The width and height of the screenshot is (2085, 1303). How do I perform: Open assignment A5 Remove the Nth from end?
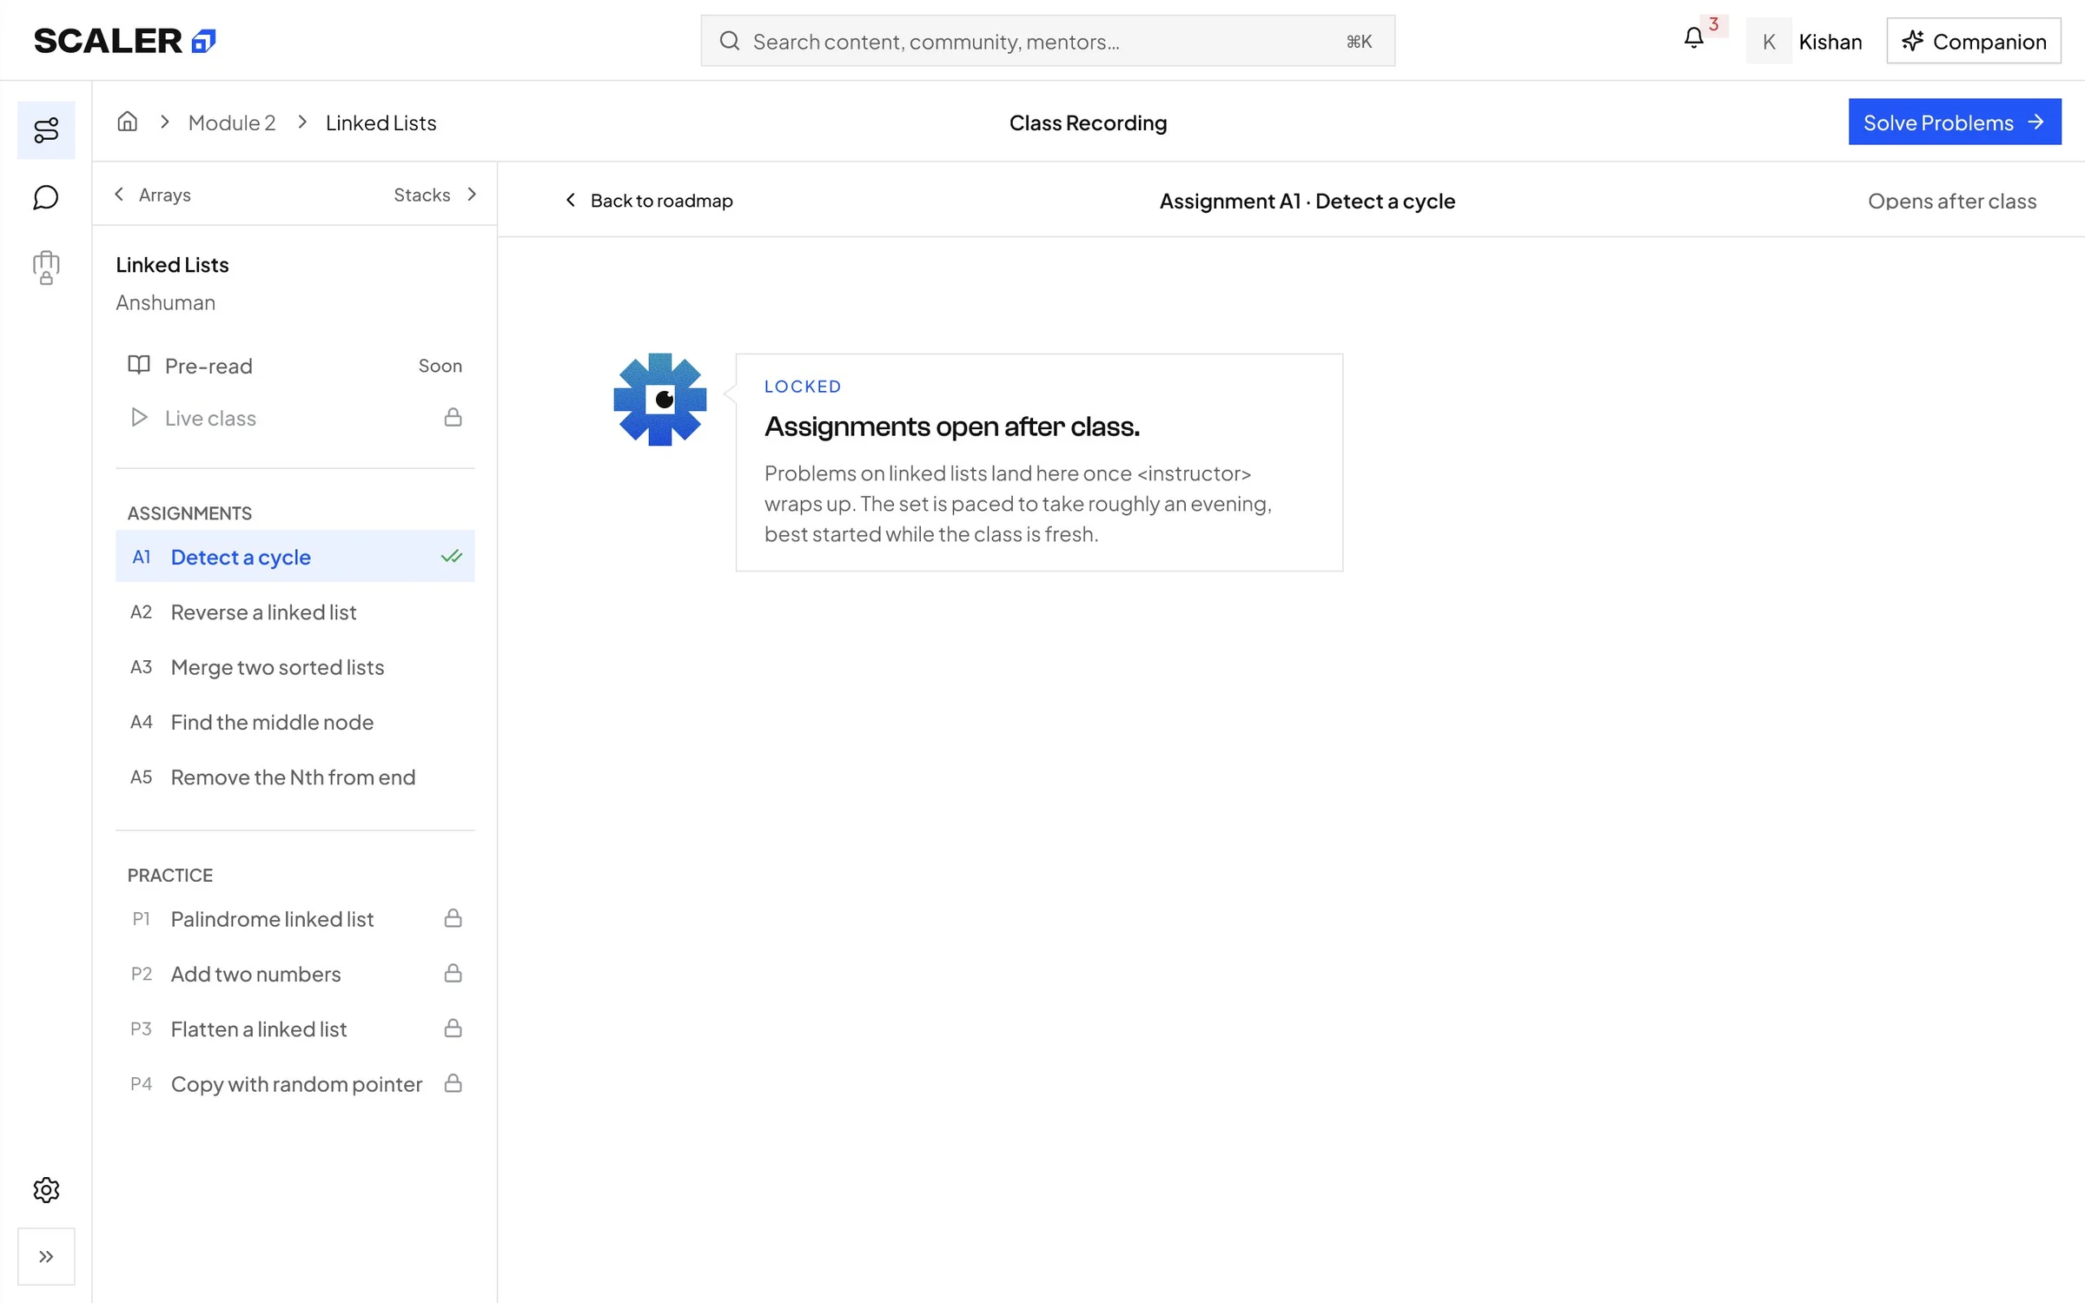[295, 777]
